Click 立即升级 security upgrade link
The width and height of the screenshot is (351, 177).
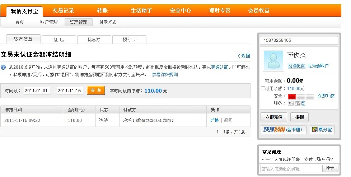pos(326,96)
